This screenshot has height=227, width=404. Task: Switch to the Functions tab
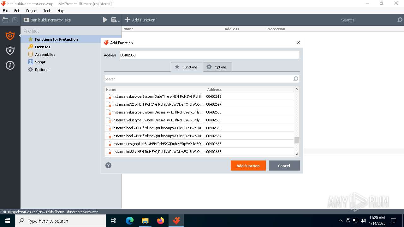pos(187,67)
